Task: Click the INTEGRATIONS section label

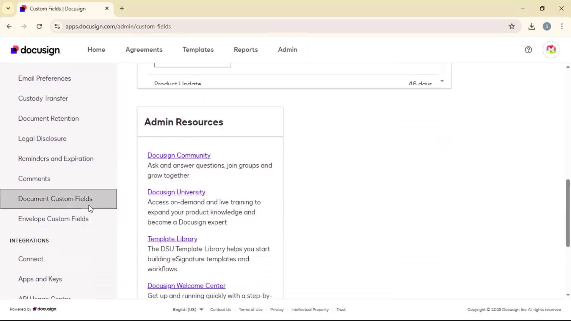Action: pyautogui.click(x=29, y=241)
